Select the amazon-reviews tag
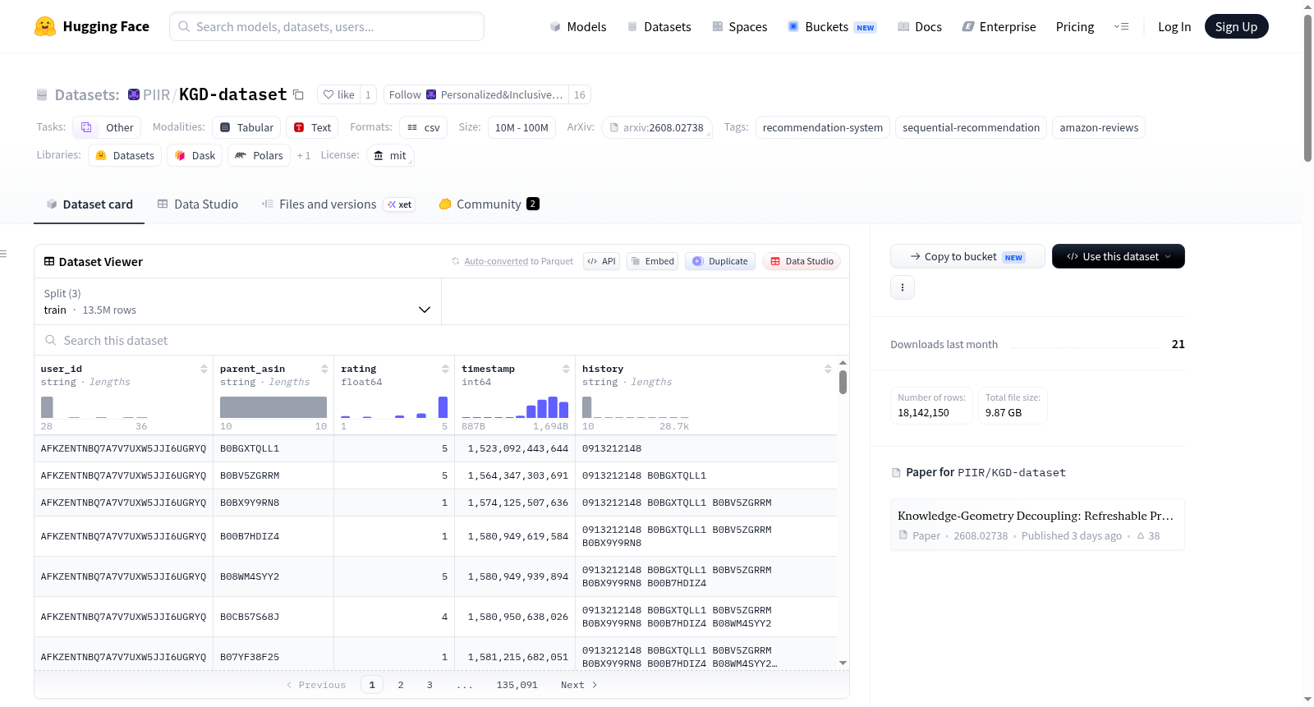Image resolution: width=1314 pixels, height=707 pixels. pyautogui.click(x=1099, y=127)
